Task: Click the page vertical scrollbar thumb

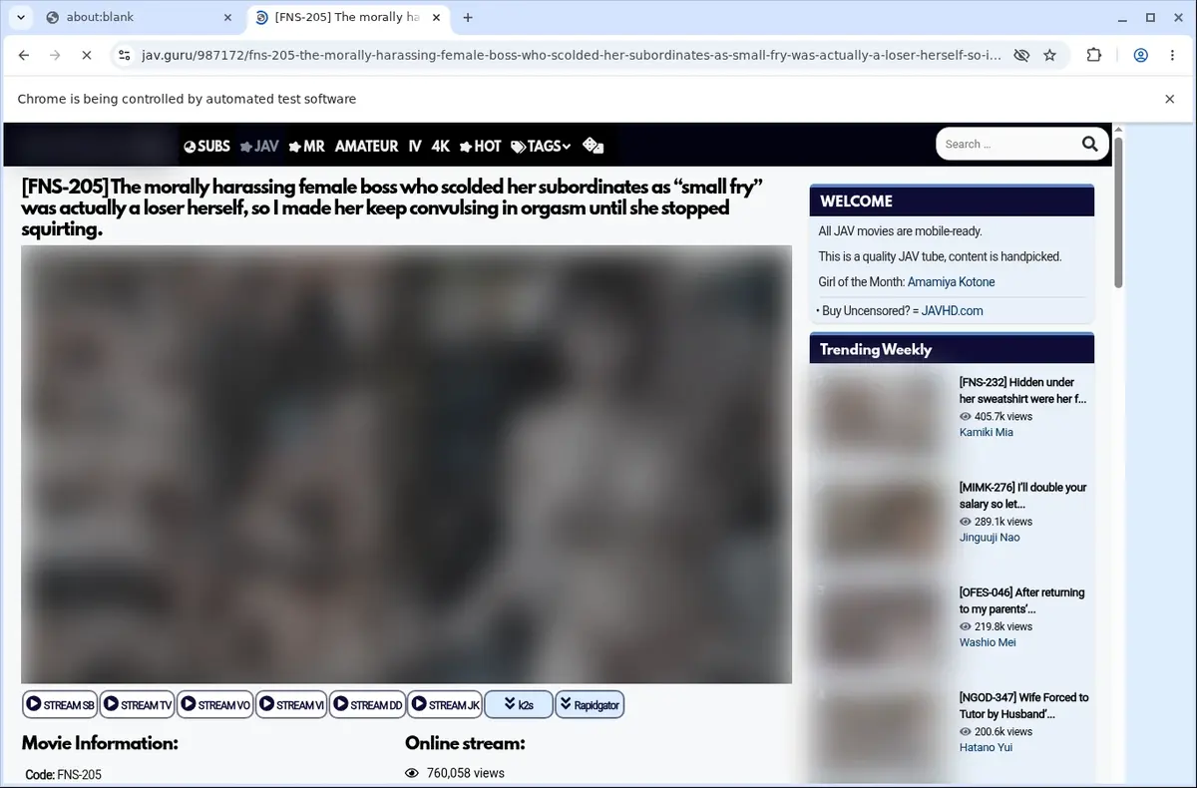Action: (1118, 212)
